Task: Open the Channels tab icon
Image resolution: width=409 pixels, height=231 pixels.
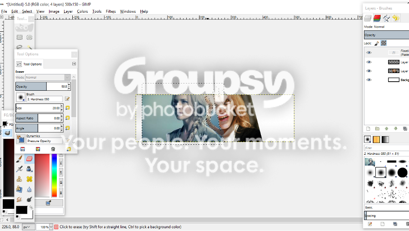Action: pyautogui.click(x=377, y=18)
